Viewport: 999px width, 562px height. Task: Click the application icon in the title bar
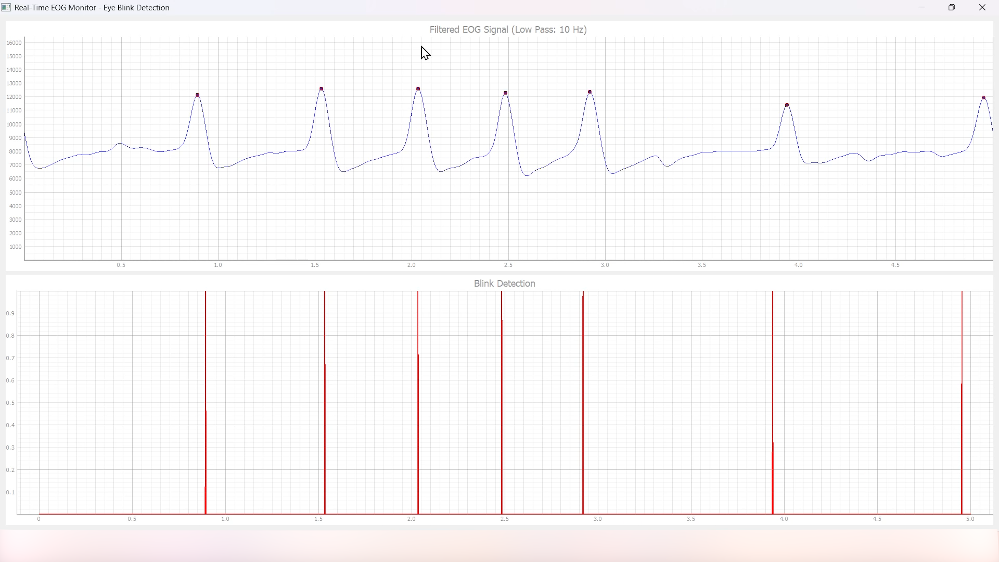(6, 7)
